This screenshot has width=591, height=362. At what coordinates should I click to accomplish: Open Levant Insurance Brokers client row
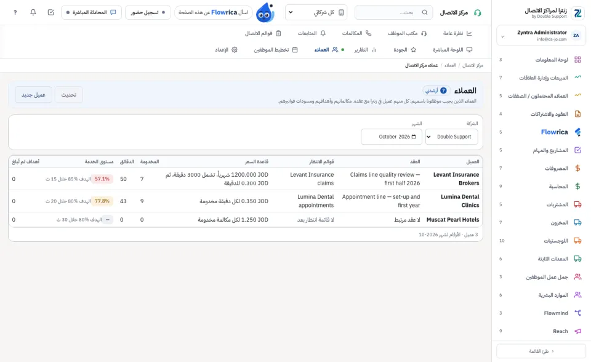point(246,179)
